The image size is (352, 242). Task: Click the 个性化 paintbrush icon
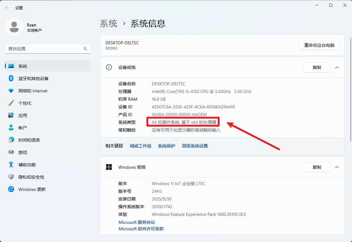pyautogui.click(x=11, y=103)
